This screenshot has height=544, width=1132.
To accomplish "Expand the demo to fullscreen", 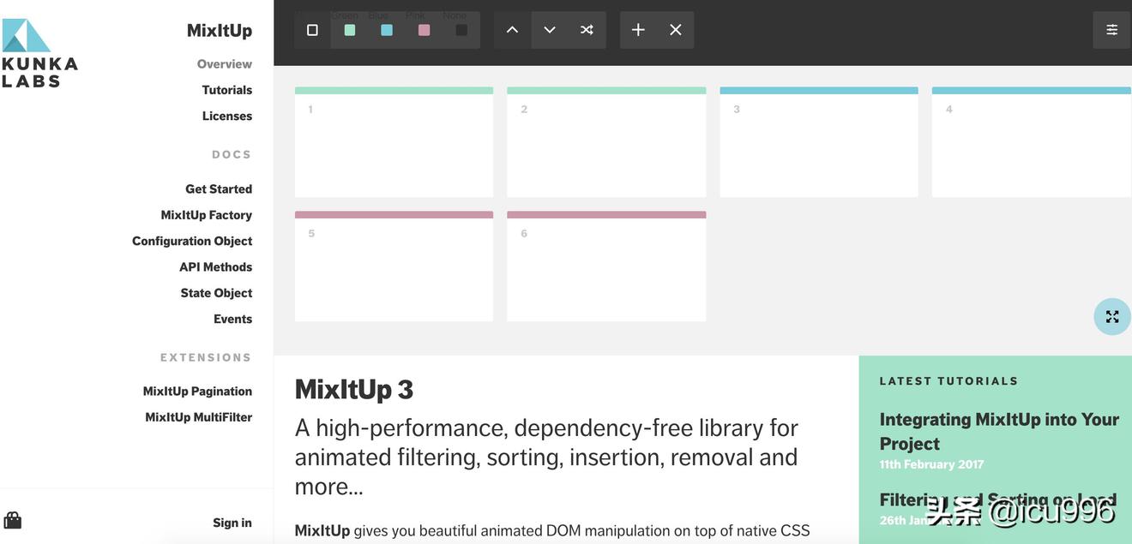I will [1112, 316].
